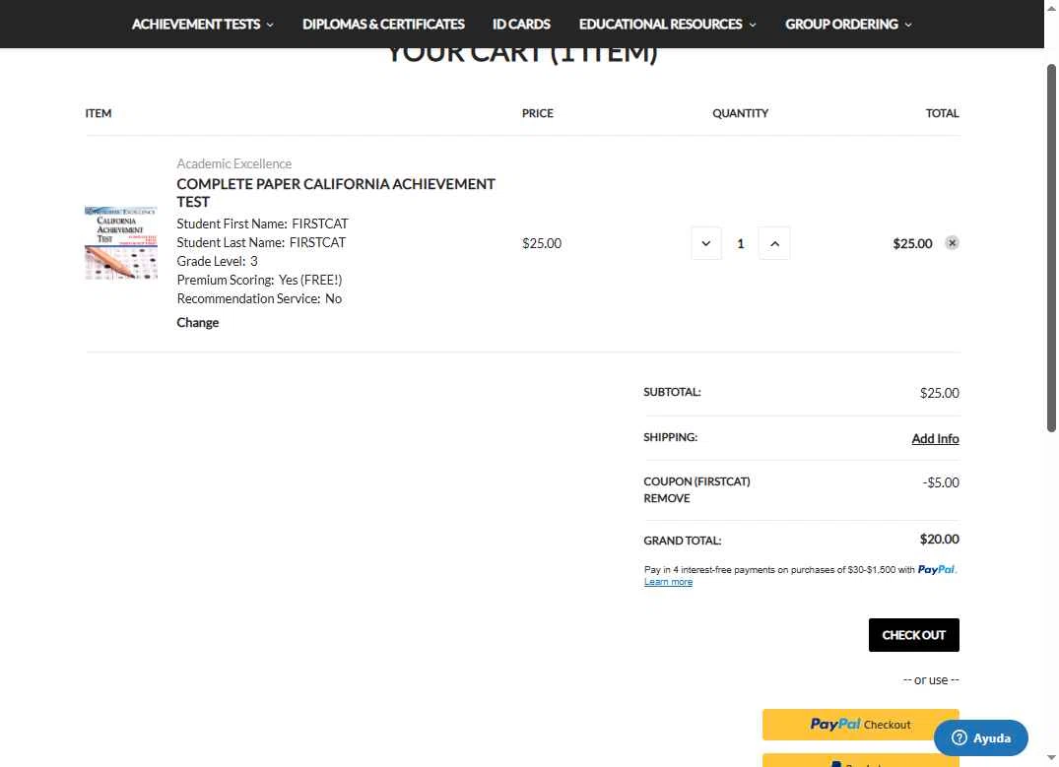The image size is (1059, 767).
Task: Click the row total $25.00 amount
Action: pos(912,243)
